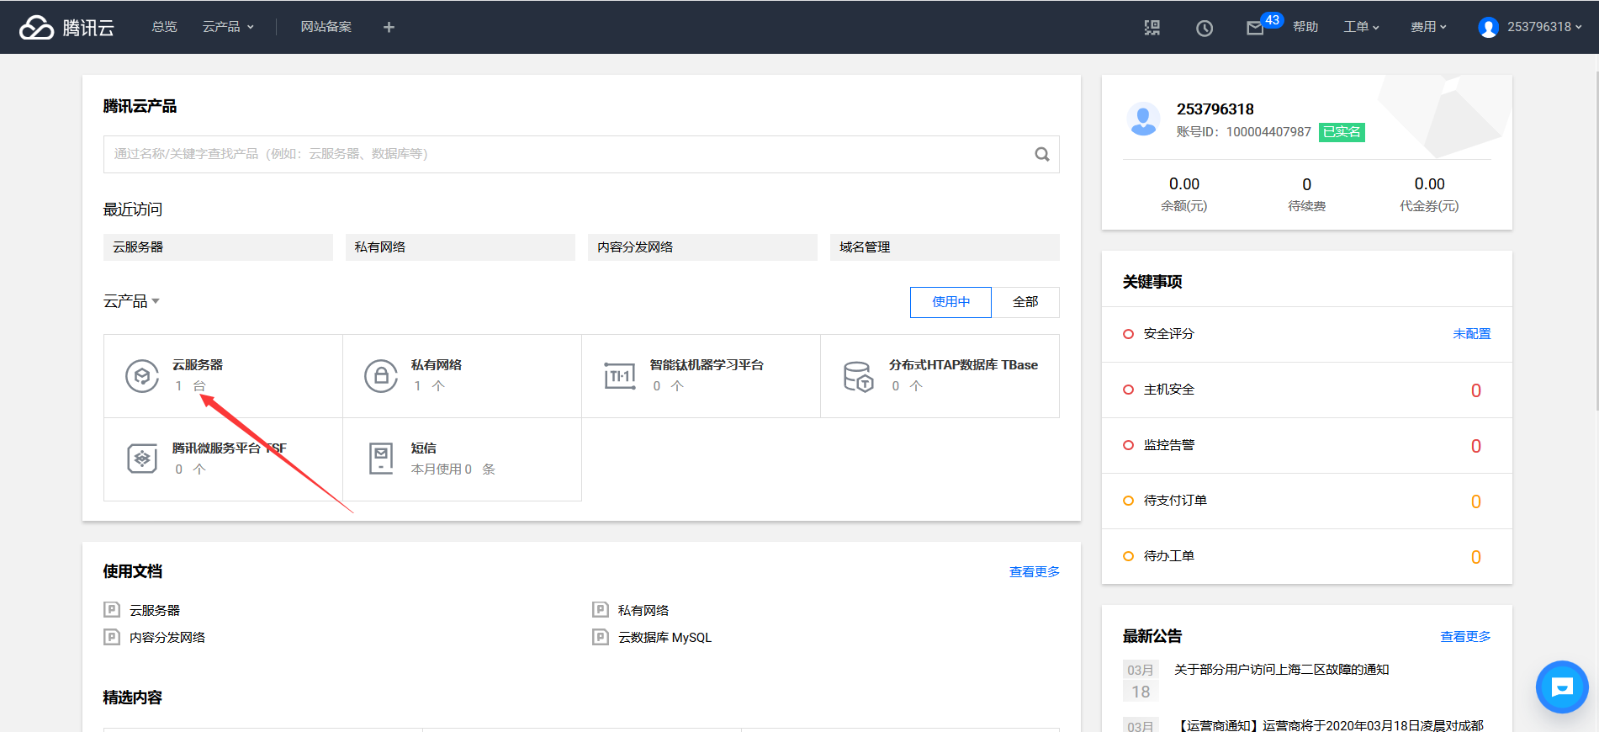
Task: Click the 云服务器 document icon
Action: click(x=112, y=609)
